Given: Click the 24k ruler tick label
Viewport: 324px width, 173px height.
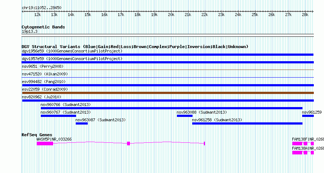Looking at the screenshot, I should tap(238, 15).
